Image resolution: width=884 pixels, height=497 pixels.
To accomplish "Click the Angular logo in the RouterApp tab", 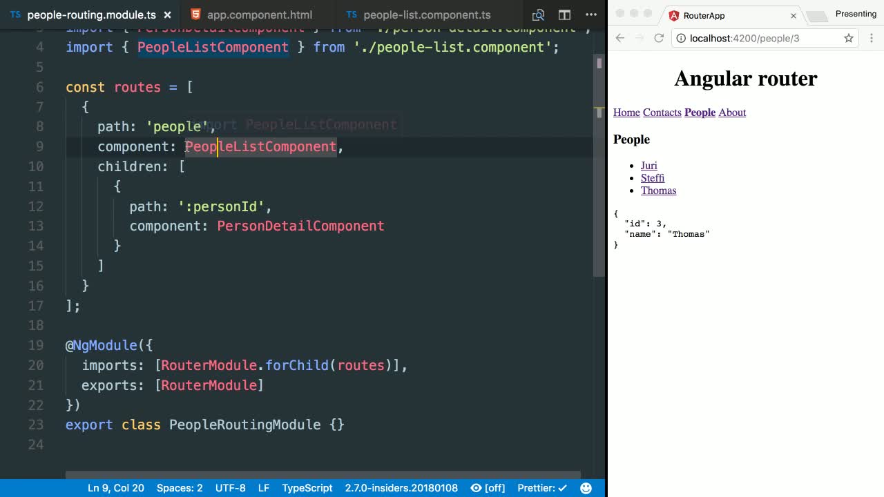I will point(673,14).
